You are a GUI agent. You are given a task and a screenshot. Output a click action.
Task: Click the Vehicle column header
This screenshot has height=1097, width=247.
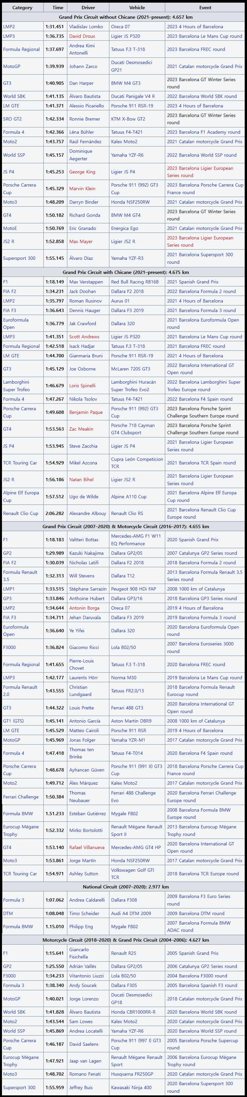tap(137, 8)
